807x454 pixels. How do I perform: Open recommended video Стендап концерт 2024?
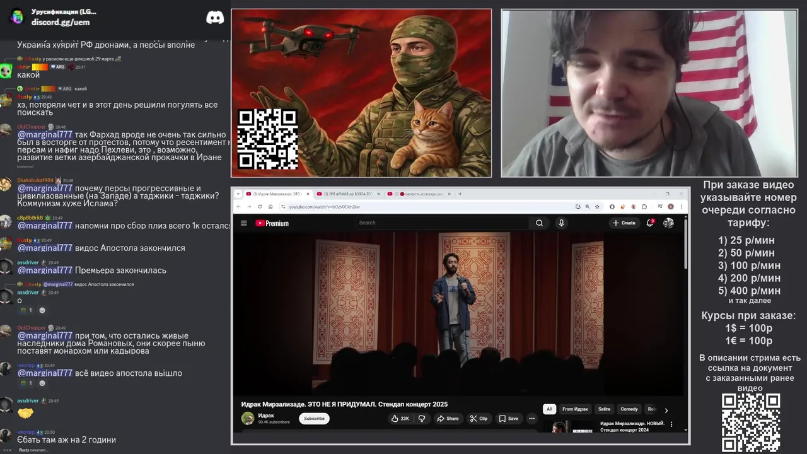[632, 426]
